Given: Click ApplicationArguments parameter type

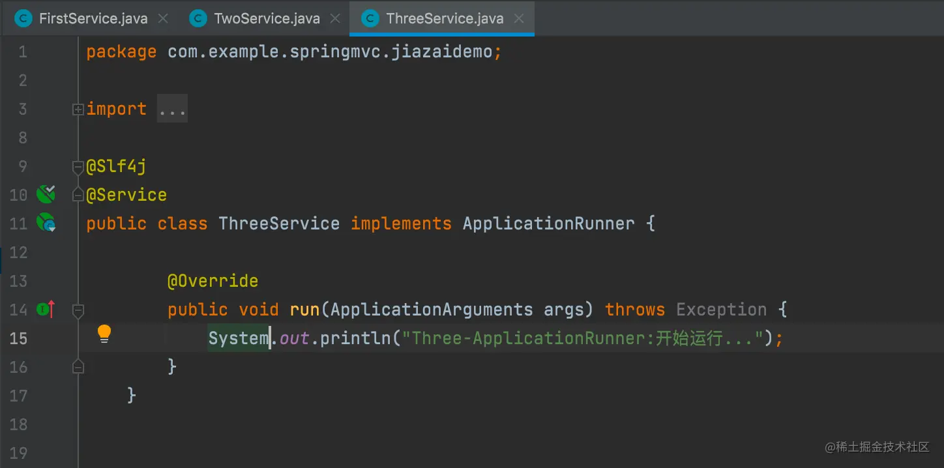Looking at the screenshot, I should (432, 310).
